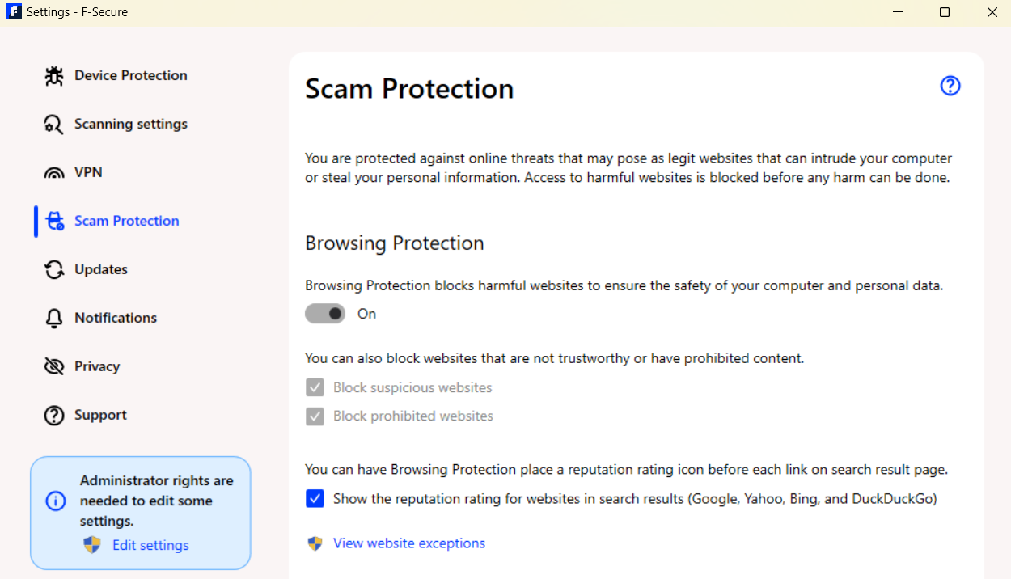Viewport: 1011px width, 579px height.
Task: Click the VPN sidebar icon
Action: 53,171
